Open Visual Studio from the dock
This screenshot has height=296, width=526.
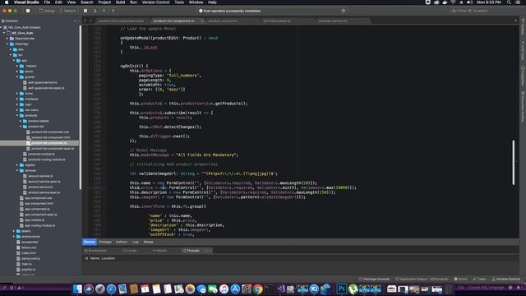[280, 289]
